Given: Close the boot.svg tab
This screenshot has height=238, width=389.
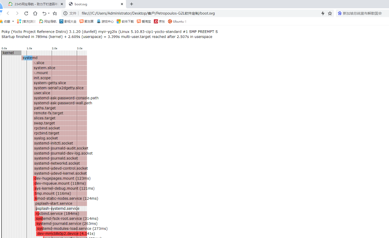Looking at the screenshot, I should [122, 4].
